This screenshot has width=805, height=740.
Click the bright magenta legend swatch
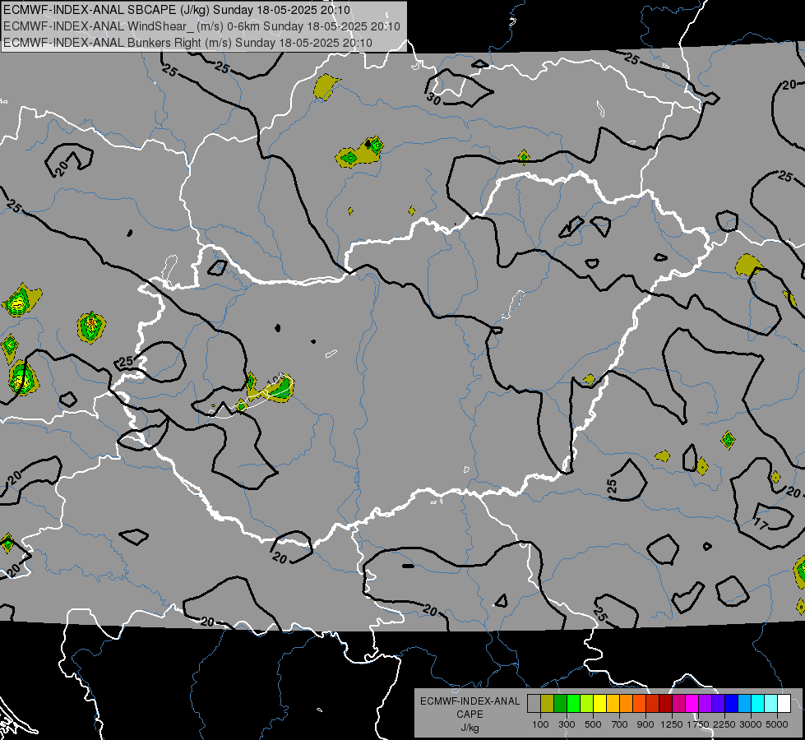pos(692,703)
